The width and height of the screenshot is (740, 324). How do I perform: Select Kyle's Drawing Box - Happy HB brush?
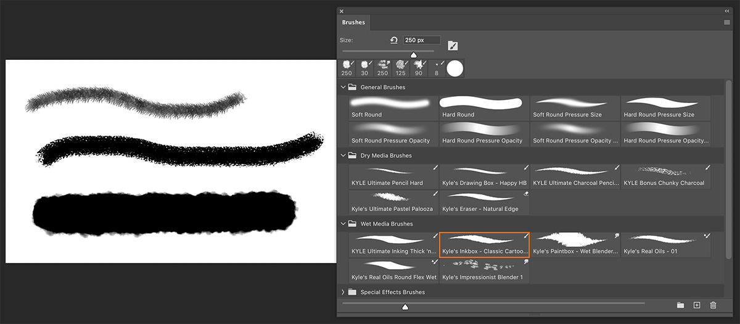484,177
